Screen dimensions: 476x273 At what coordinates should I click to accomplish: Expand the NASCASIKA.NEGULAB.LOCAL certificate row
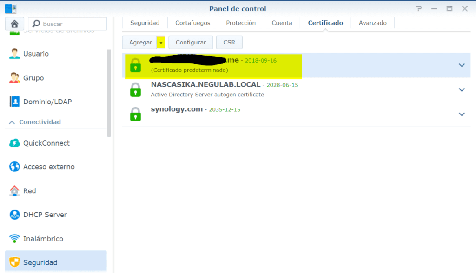click(x=462, y=89)
